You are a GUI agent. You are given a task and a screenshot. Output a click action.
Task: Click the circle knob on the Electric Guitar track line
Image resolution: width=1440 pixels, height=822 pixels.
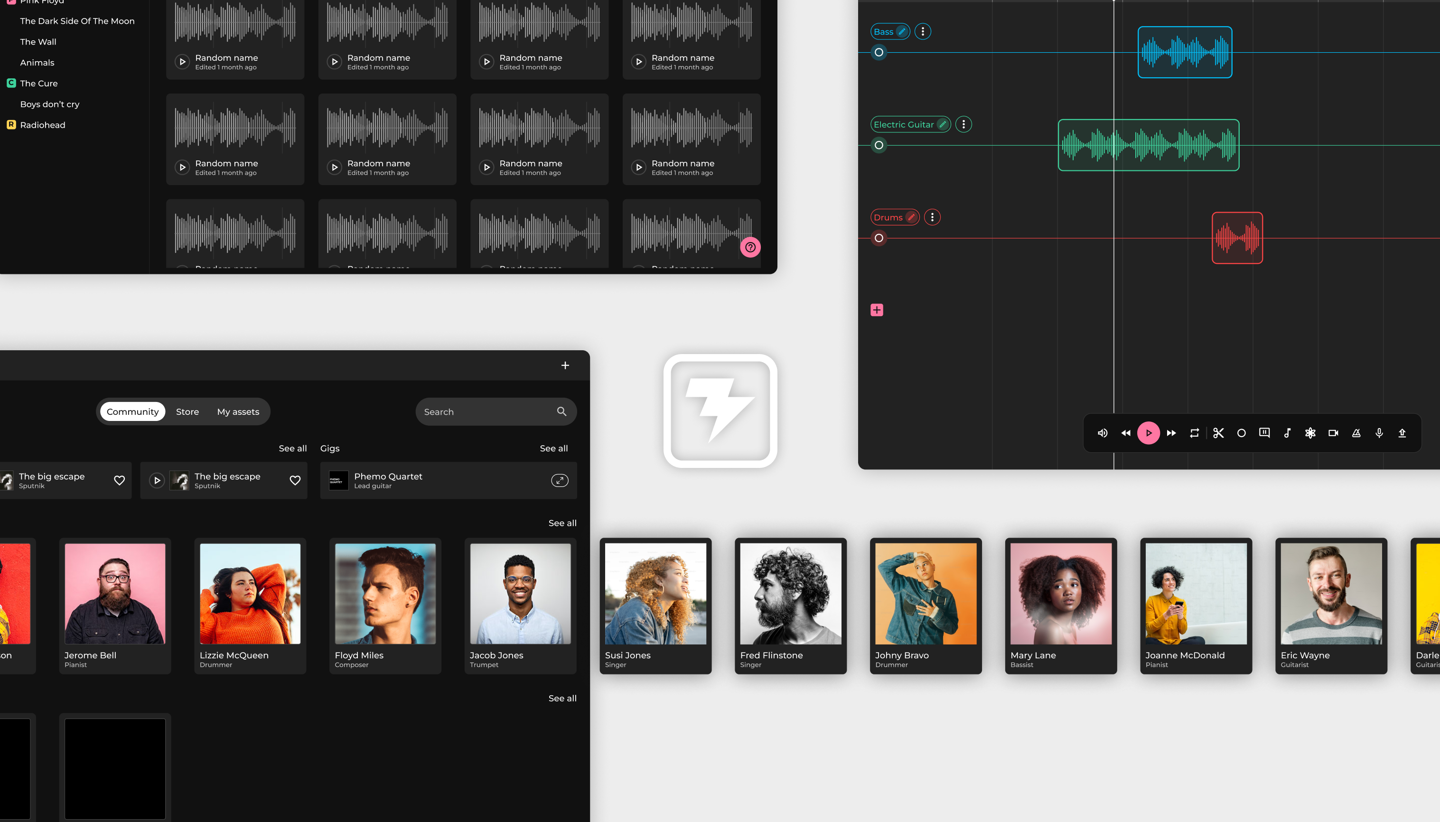click(879, 145)
